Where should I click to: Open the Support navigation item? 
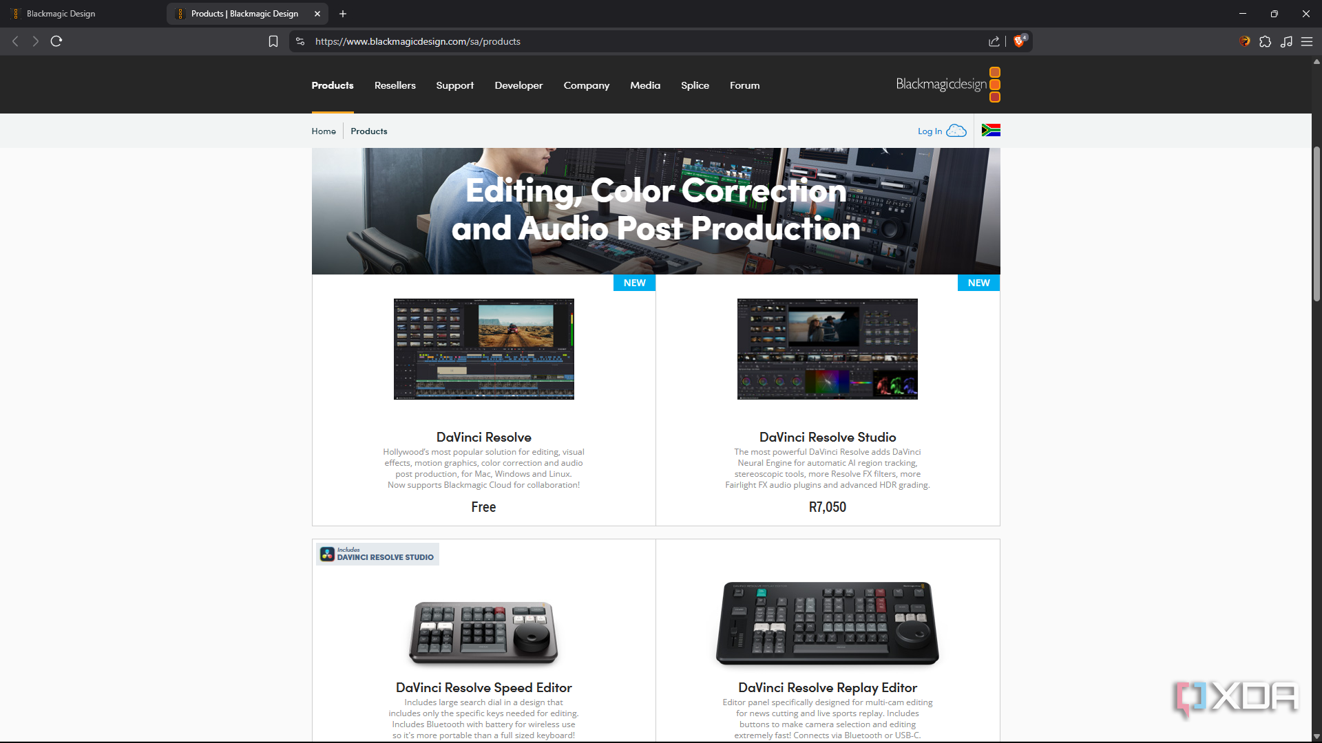click(455, 85)
